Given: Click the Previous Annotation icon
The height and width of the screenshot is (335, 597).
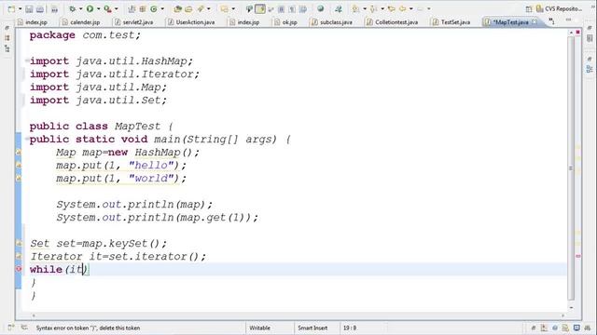Looking at the screenshot, I should coord(373,8).
